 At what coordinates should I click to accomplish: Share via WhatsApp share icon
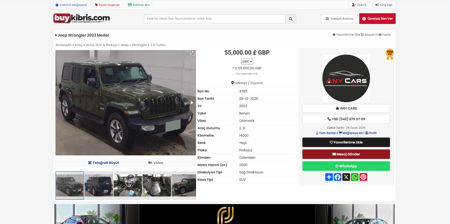(x=355, y=177)
